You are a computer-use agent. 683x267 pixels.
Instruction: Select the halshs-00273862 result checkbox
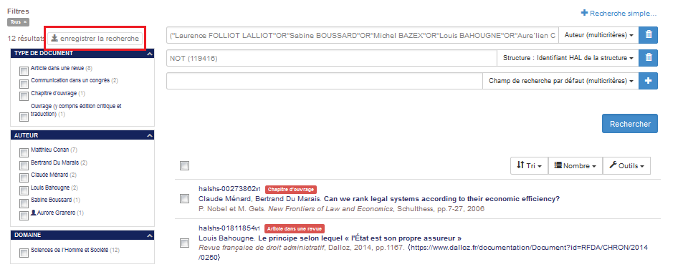[185, 199]
